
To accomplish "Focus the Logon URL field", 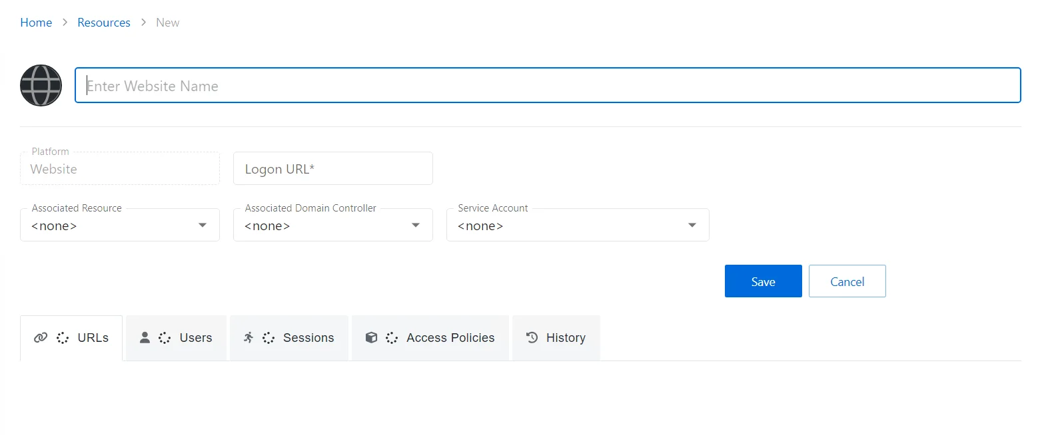I will tap(333, 168).
